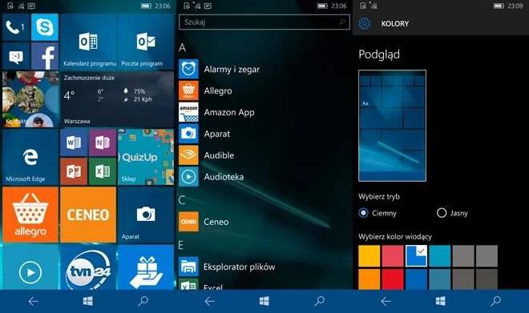Tap Search on app list navbar
Screen dimensions: 529x313
point(319,301)
